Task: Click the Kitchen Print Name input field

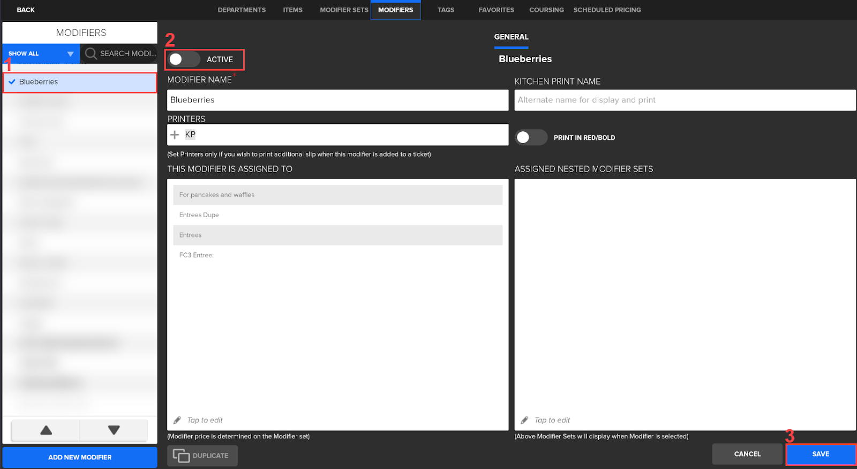Action: (x=685, y=100)
